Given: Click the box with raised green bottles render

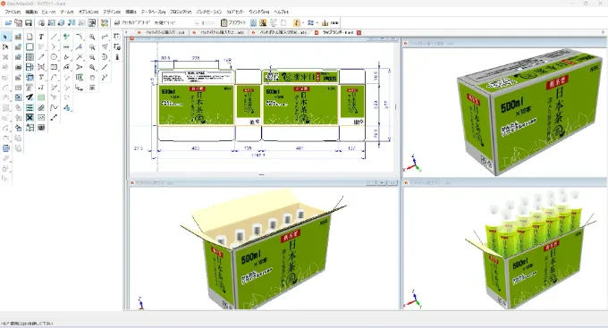Looking at the screenshot, I should (x=530, y=250).
